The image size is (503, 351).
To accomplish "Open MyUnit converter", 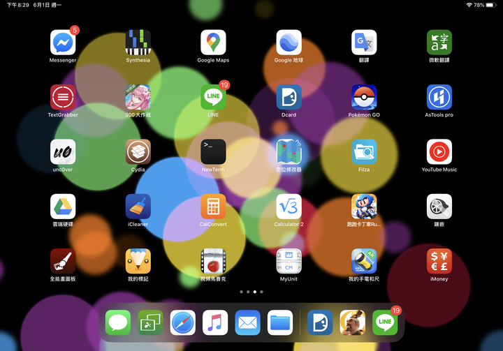I will pyautogui.click(x=289, y=261).
